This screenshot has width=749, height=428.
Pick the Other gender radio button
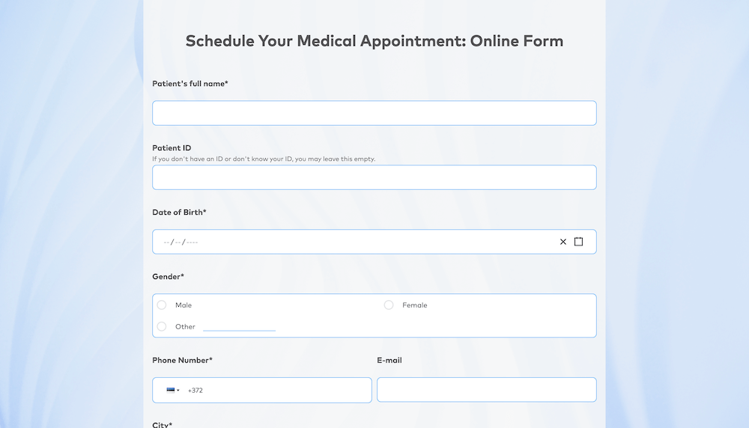pos(162,327)
